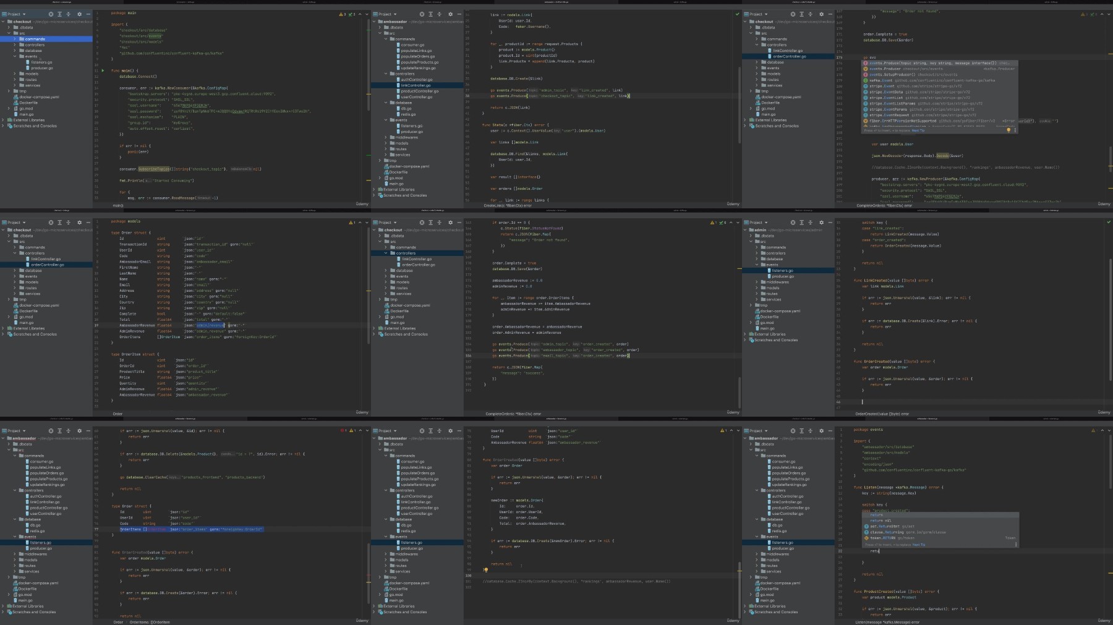
Task: Expand commands folder in admin project
Action: tap(757, 247)
